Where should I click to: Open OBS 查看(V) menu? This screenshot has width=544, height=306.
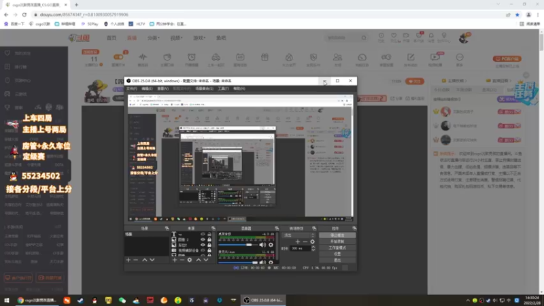(x=163, y=88)
